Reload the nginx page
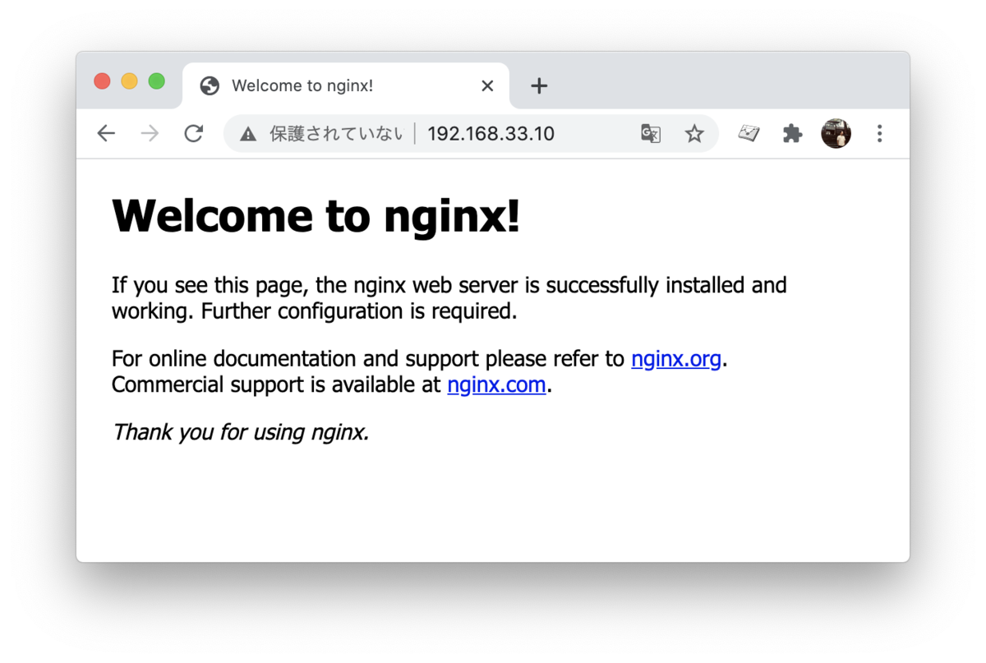 click(194, 133)
